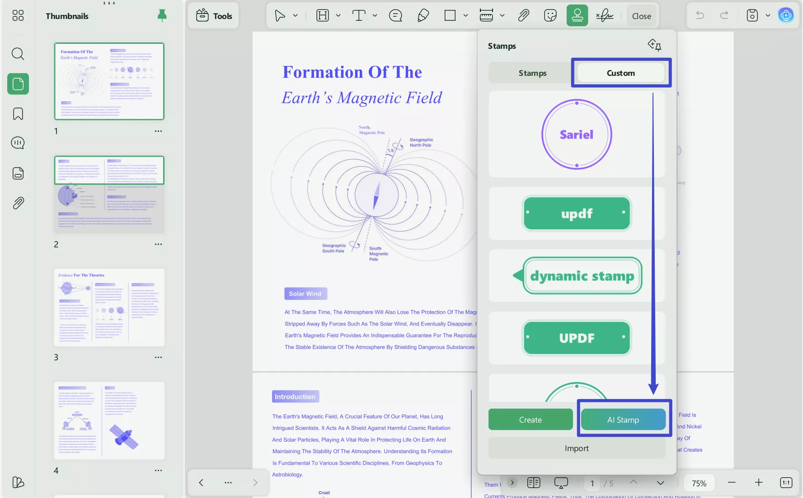Open the sticker tool
This screenshot has height=498, width=803.
click(x=550, y=16)
